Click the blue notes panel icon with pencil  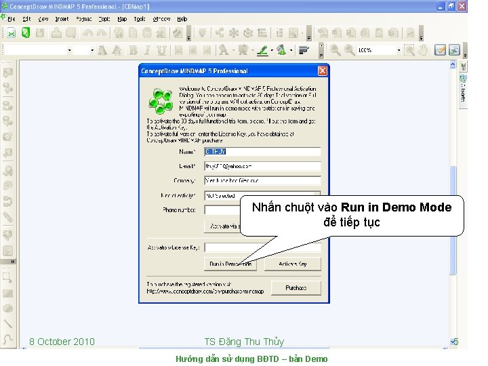(x=440, y=50)
